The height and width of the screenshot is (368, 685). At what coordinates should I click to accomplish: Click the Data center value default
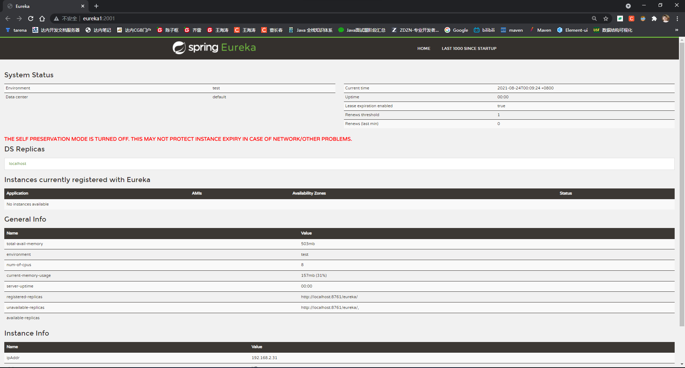point(219,97)
